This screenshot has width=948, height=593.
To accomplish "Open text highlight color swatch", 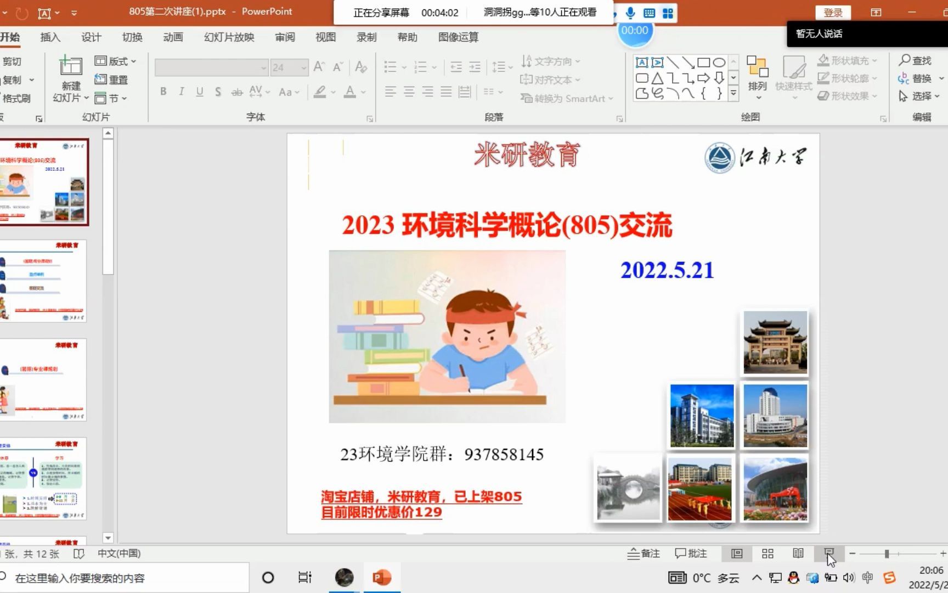I will pyautogui.click(x=320, y=92).
